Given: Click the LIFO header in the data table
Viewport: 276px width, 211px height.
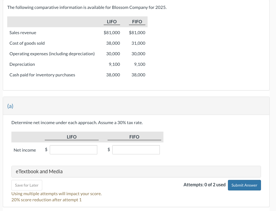Looking at the screenshot, I should coord(112,22).
